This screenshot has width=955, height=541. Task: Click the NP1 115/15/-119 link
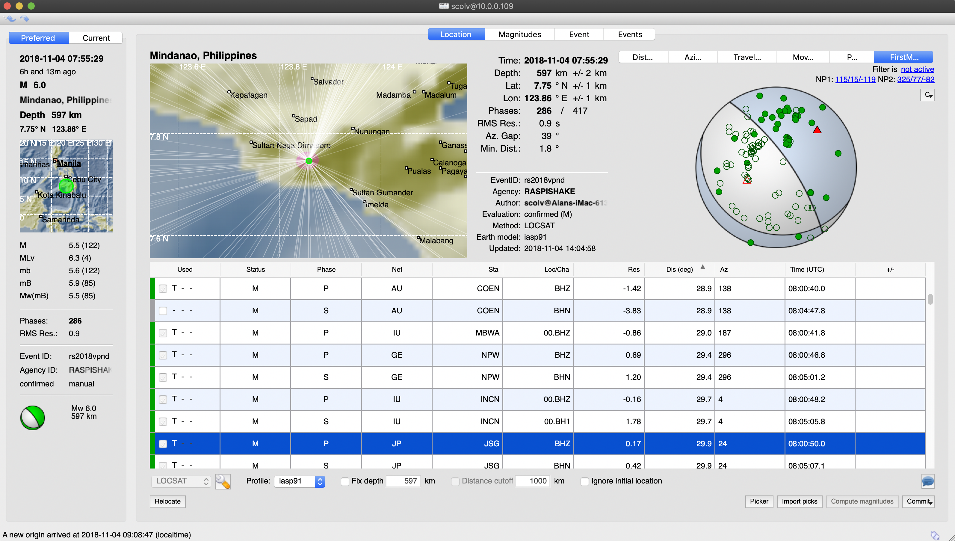[x=856, y=79]
